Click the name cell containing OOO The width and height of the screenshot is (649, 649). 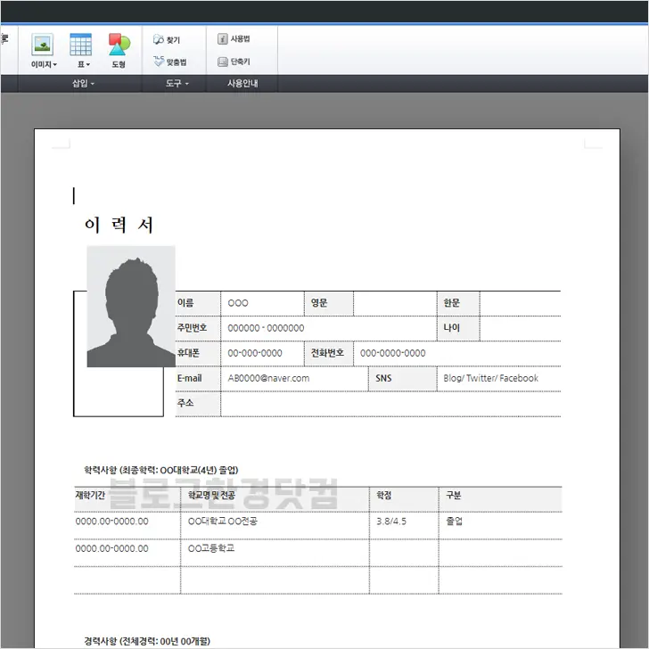coord(262,303)
